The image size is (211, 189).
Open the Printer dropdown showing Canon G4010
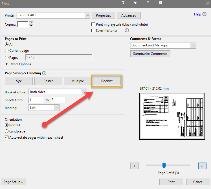53,15
